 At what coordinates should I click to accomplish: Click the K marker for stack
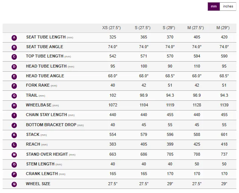coord(14,135)
